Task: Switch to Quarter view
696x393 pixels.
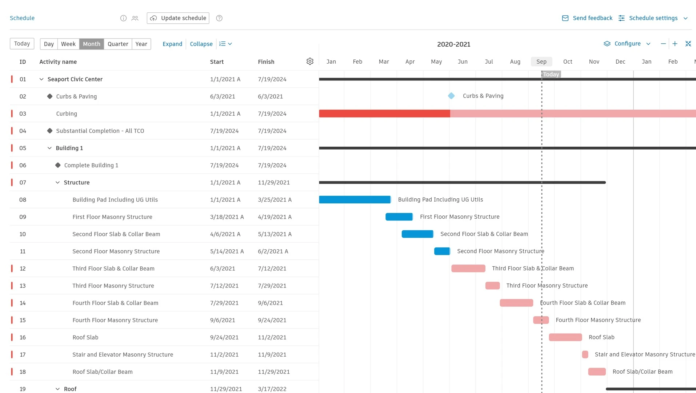Action: (x=118, y=44)
